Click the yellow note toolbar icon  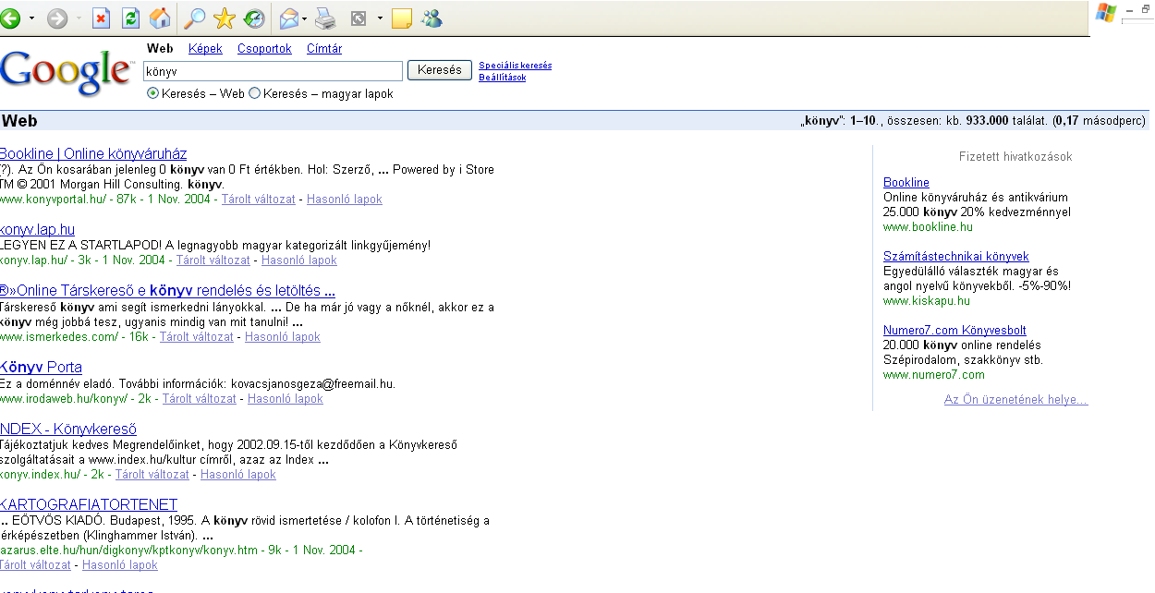pos(401,18)
